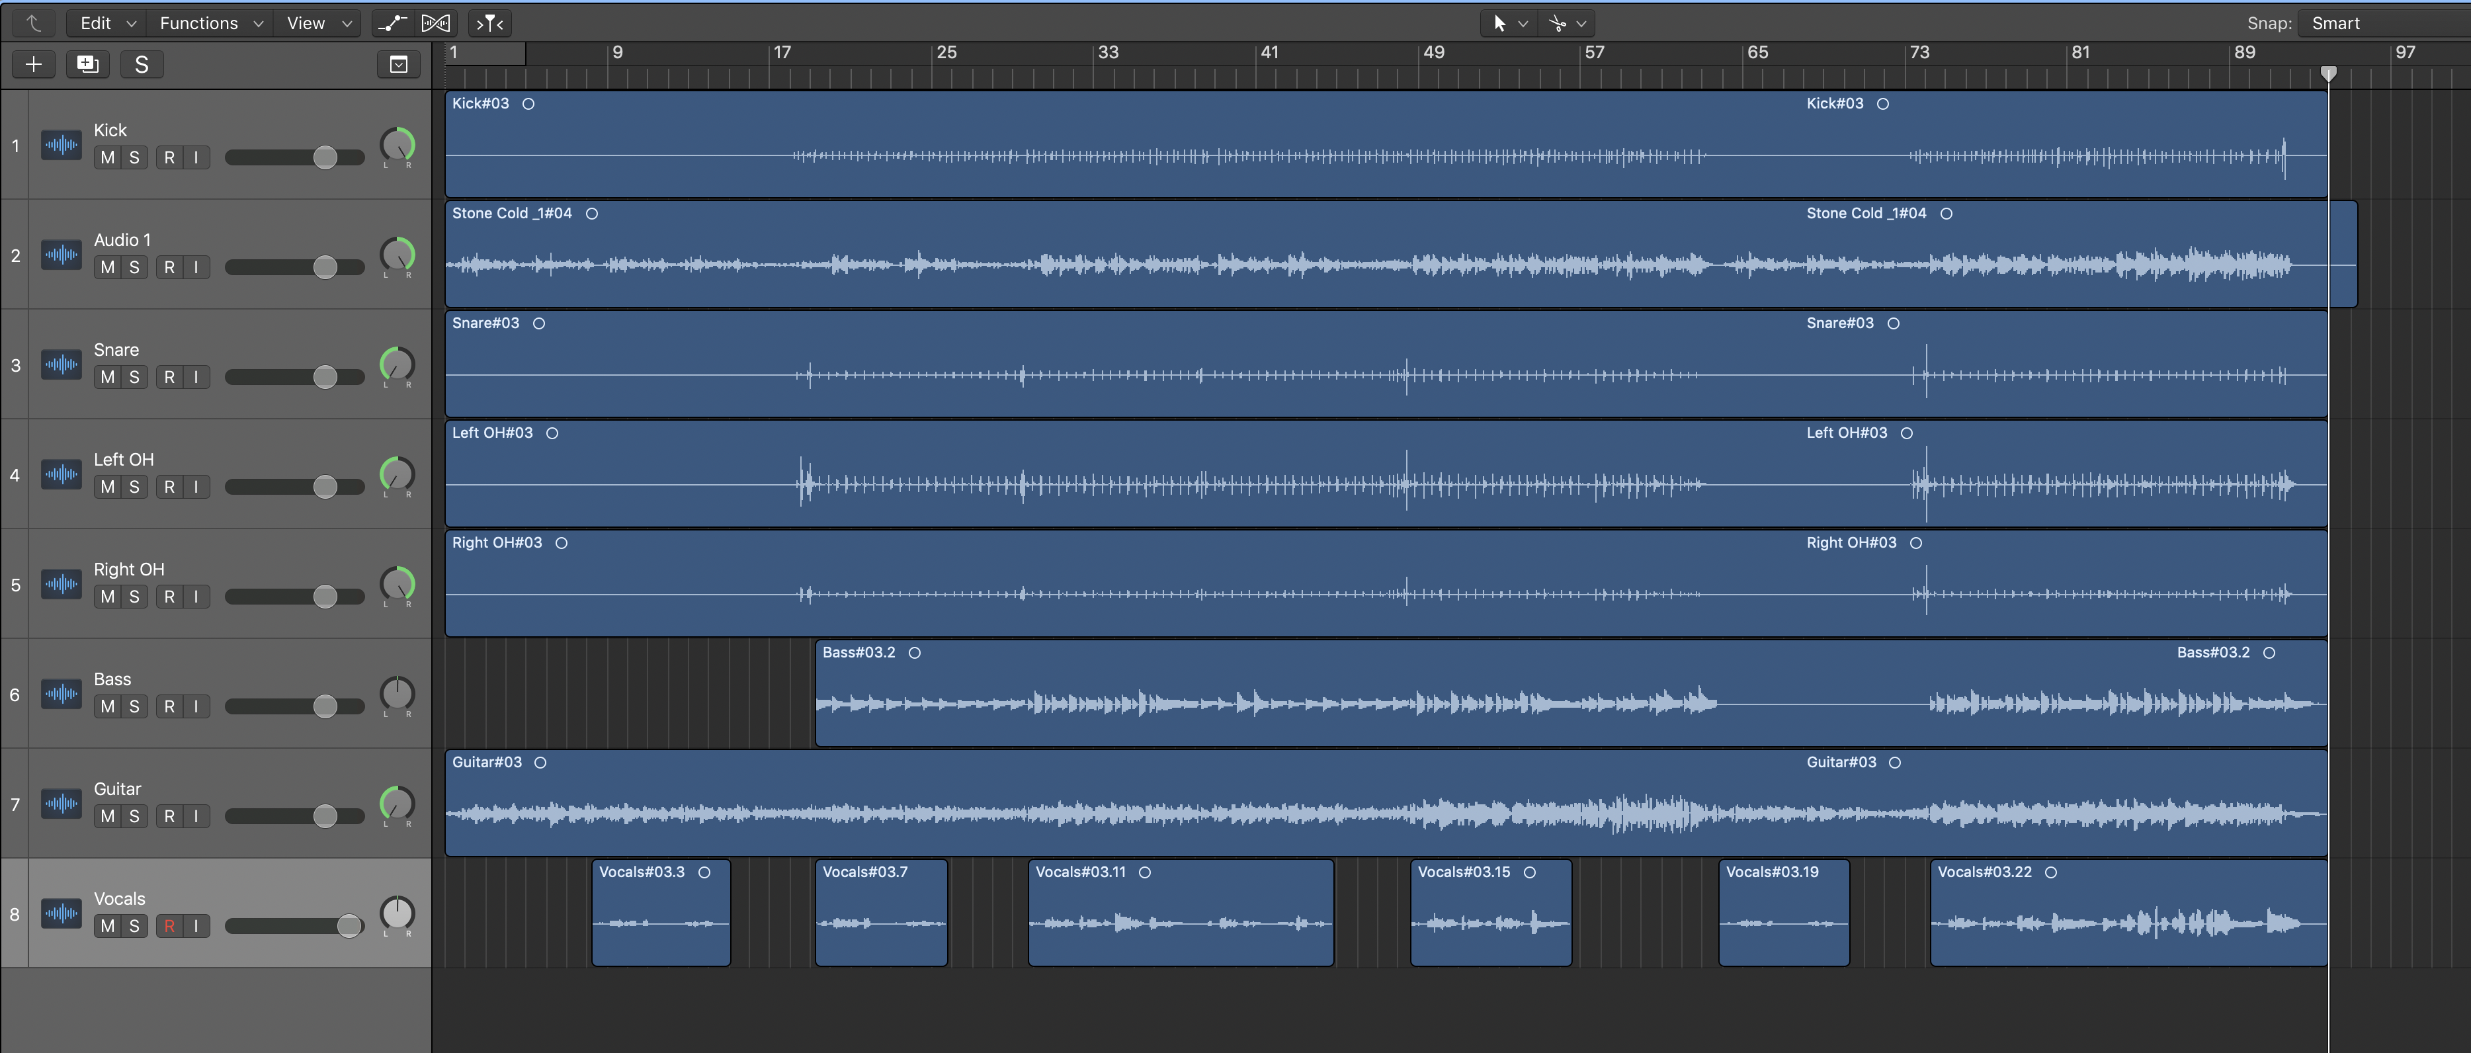Select the Vocals#03.7 region
Screen dimensions: 2471x1053
882,913
